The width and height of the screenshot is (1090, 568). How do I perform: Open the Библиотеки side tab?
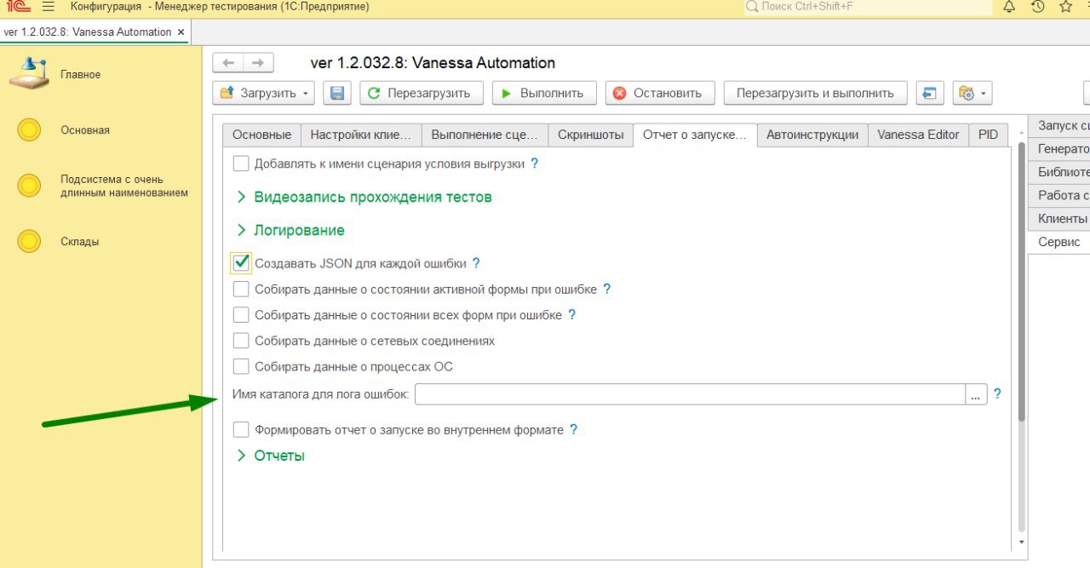[x=1060, y=172]
